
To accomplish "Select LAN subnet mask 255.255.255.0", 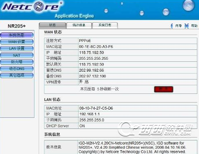I will click(x=92, y=120).
